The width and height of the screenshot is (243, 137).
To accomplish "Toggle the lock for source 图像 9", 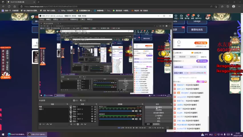I will click(95, 107).
